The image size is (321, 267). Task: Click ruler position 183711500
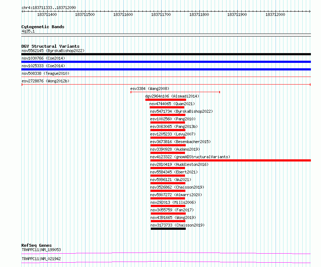click(85, 14)
